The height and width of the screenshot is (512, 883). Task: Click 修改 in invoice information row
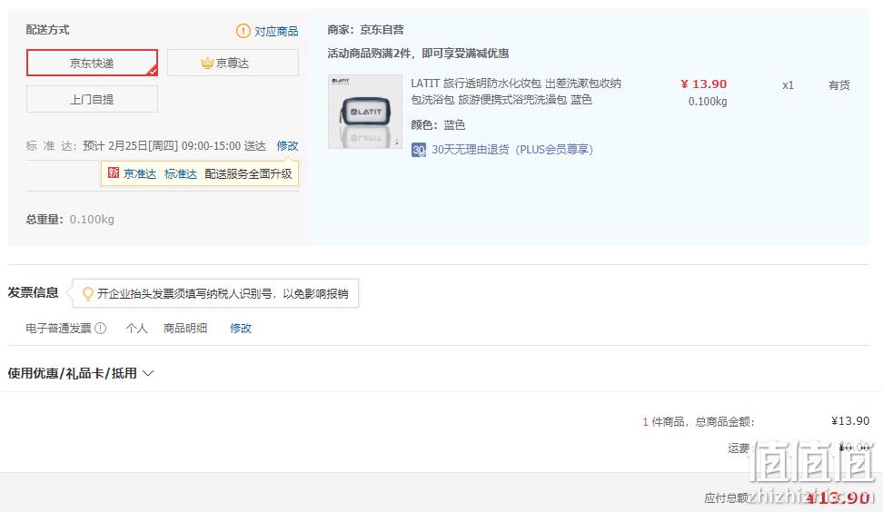point(241,328)
